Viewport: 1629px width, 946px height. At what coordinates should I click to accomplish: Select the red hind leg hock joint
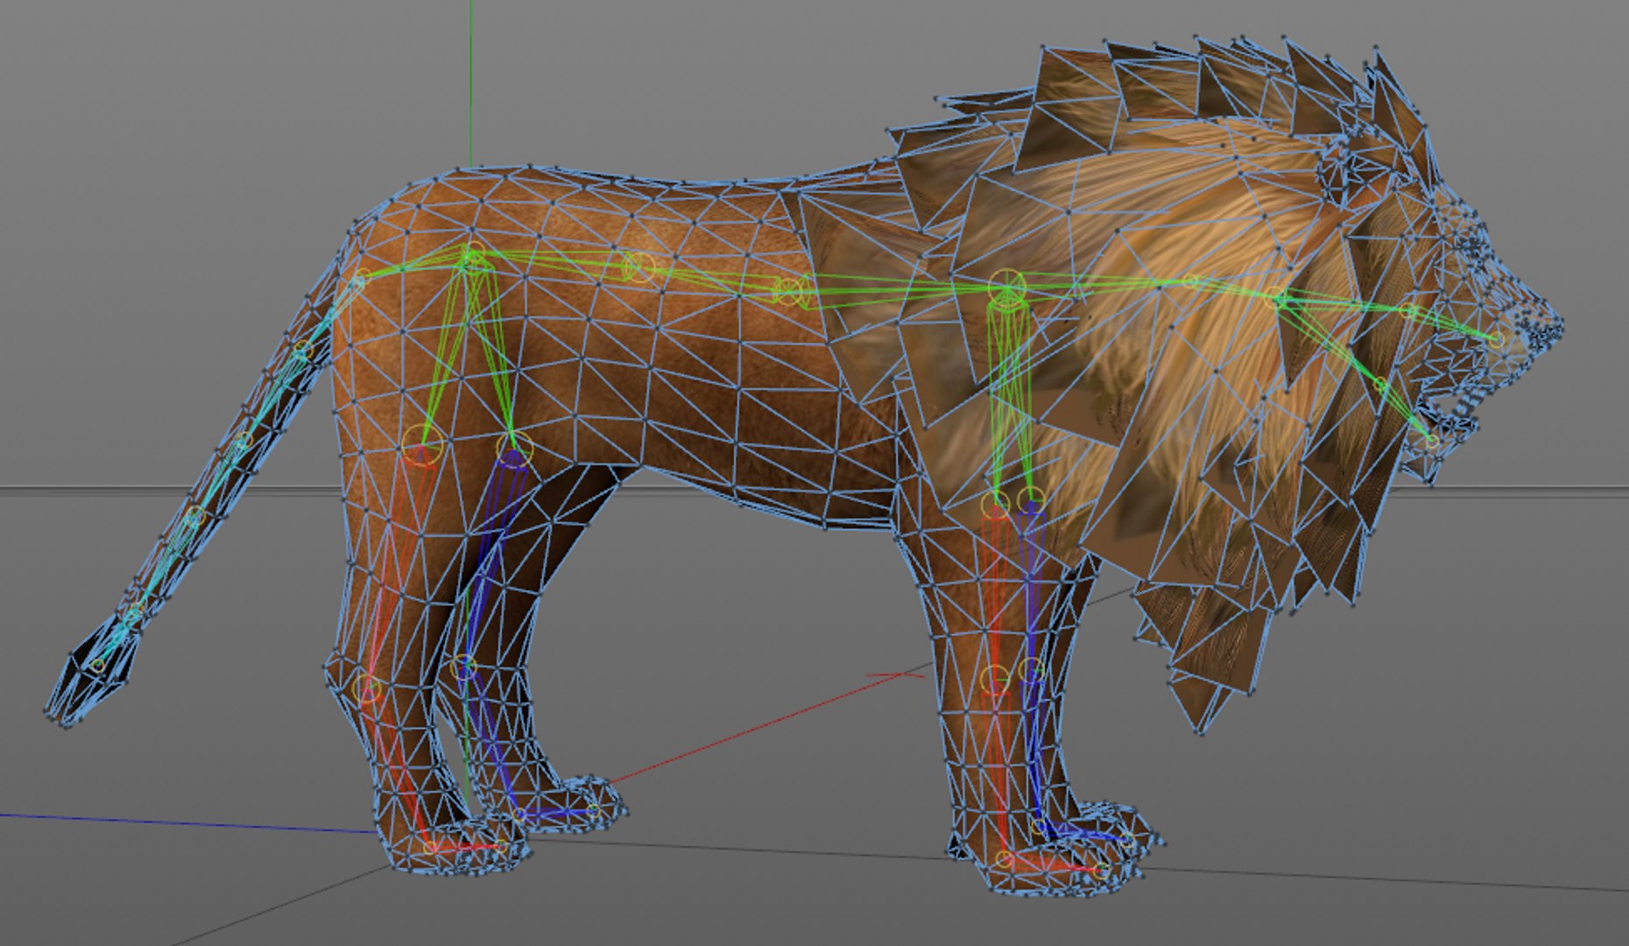(x=368, y=688)
